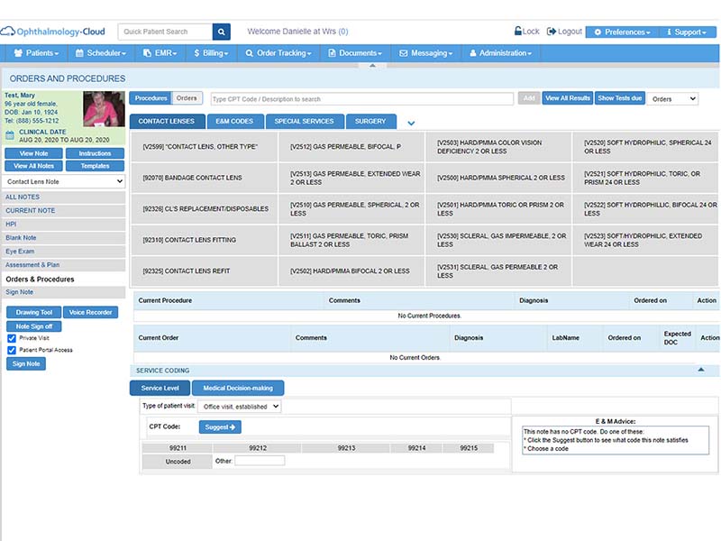721x541 pixels.
Task: Expand the Orders selection dropdown
Action: (x=671, y=99)
